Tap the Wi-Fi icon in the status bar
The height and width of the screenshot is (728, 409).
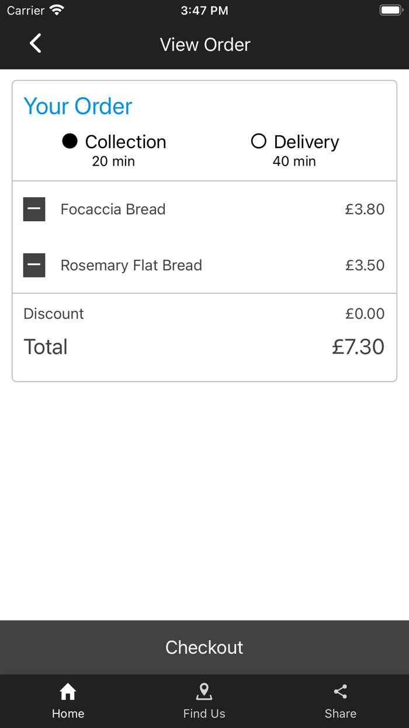[57, 9]
